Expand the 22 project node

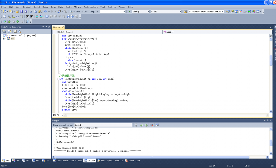click(3, 38)
